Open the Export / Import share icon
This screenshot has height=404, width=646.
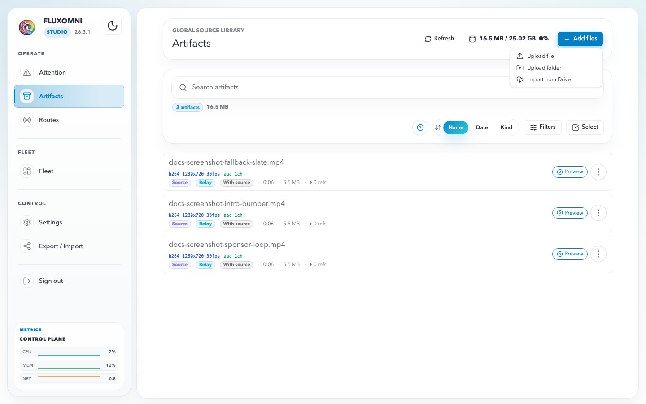(27, 246)
